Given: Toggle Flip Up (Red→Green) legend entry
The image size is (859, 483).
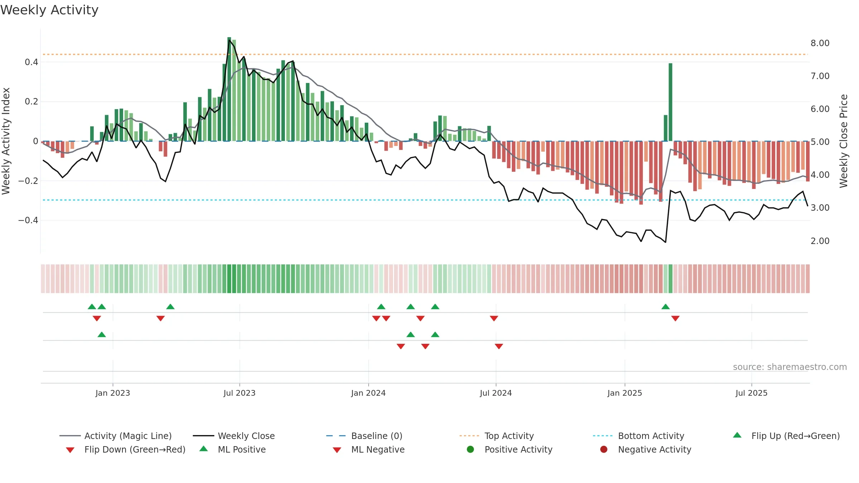Looking at the screenshot, I should pos(786,436).
